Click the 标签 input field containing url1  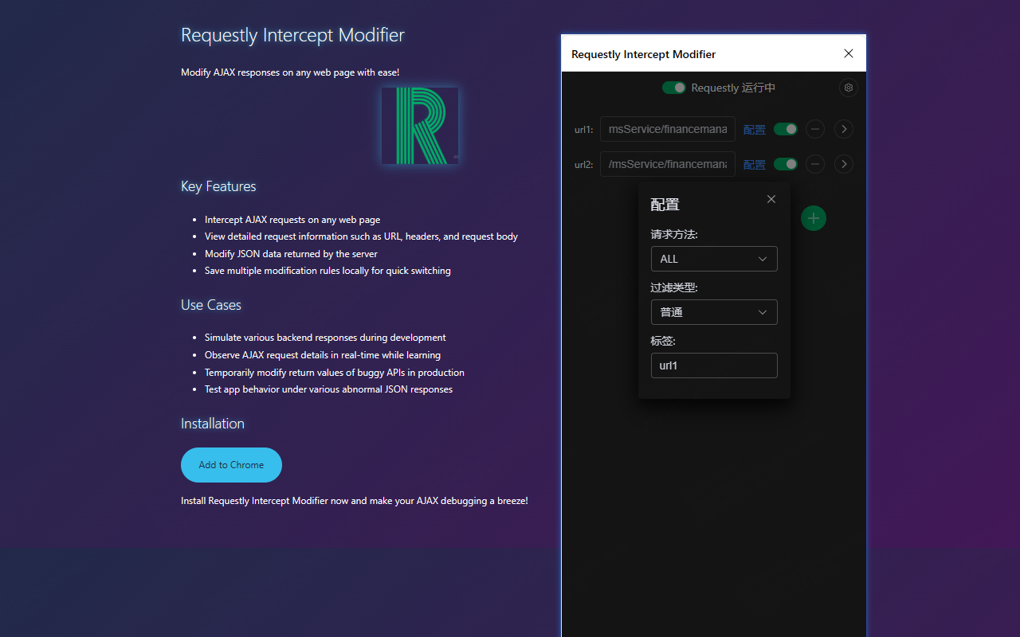pyautogui.click(x=714, y=365)
